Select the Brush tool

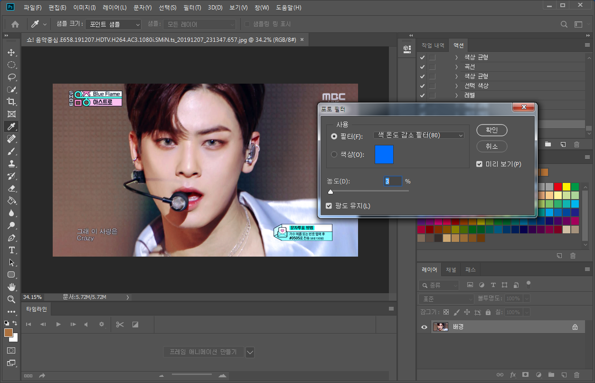click(11, 151)
